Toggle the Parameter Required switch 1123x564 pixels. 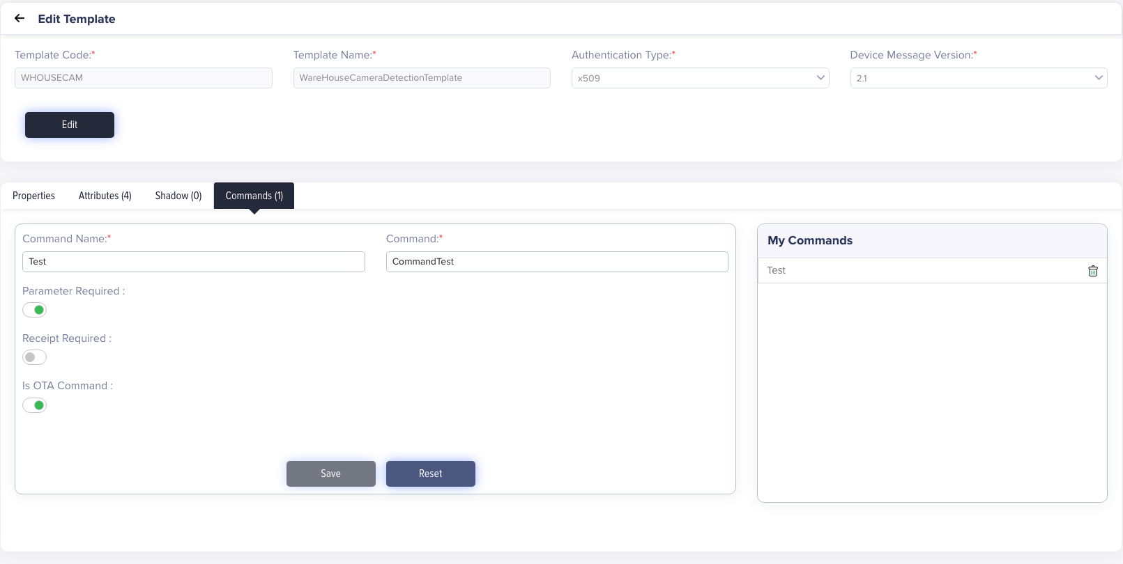[34, 310]
